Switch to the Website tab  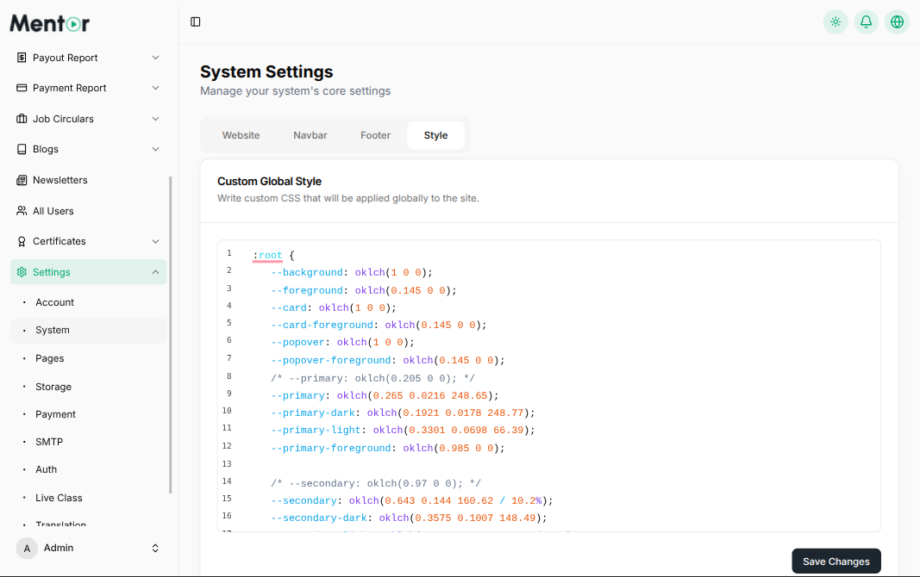click(241, 135)
